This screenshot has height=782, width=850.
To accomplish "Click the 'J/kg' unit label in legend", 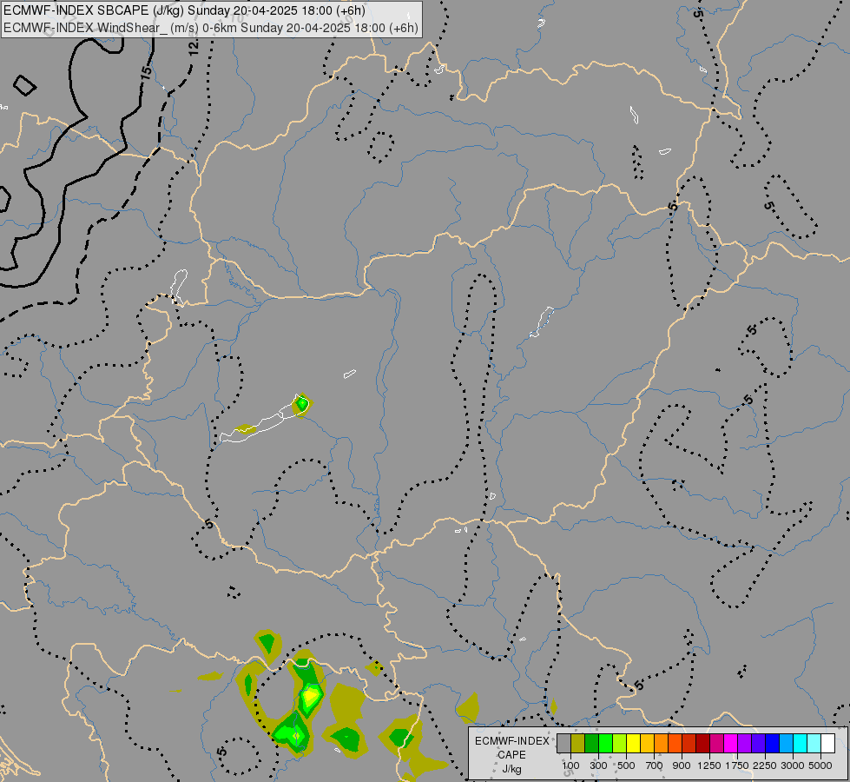I will coord(511,769).
